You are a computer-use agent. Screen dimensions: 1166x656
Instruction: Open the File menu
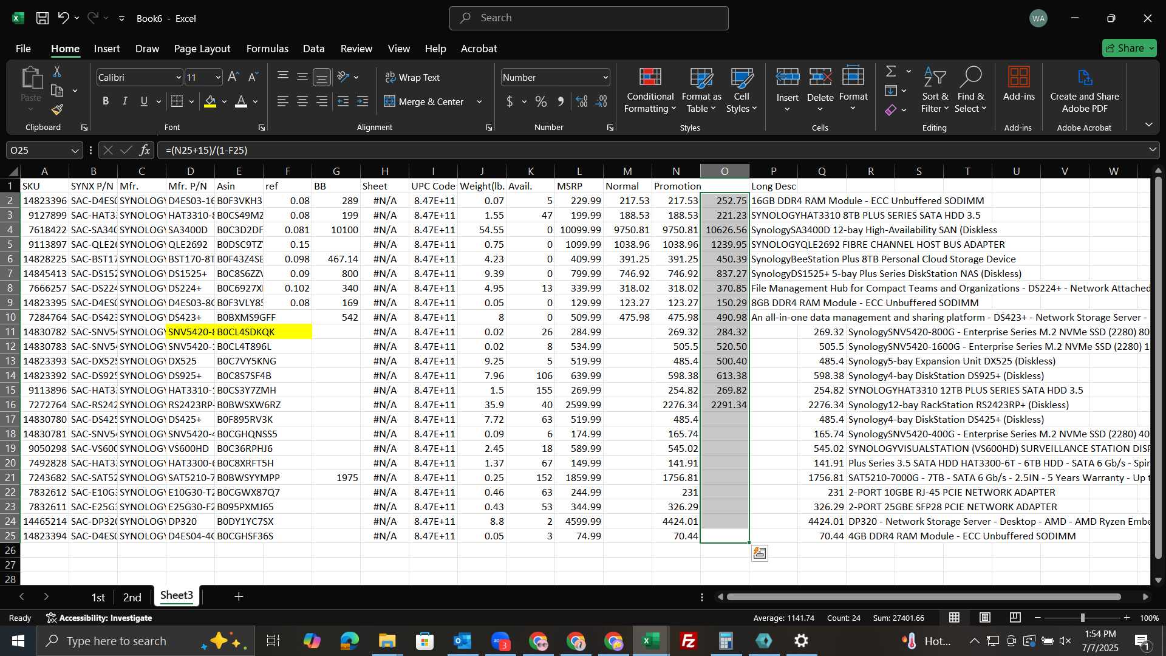click(23, 49)
